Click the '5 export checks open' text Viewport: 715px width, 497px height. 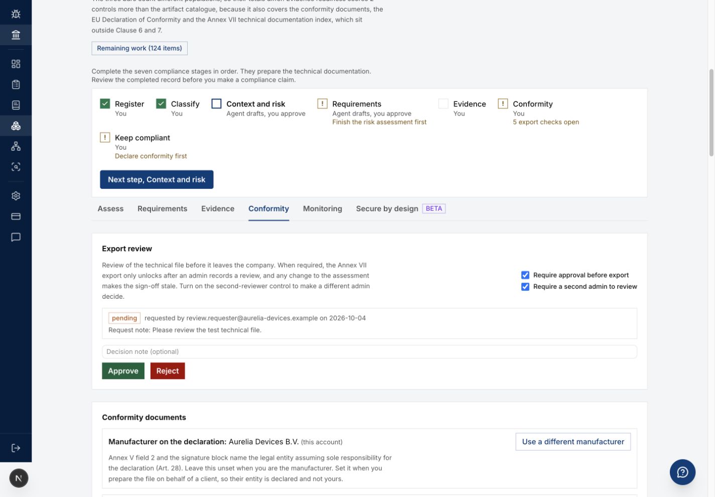546,122
